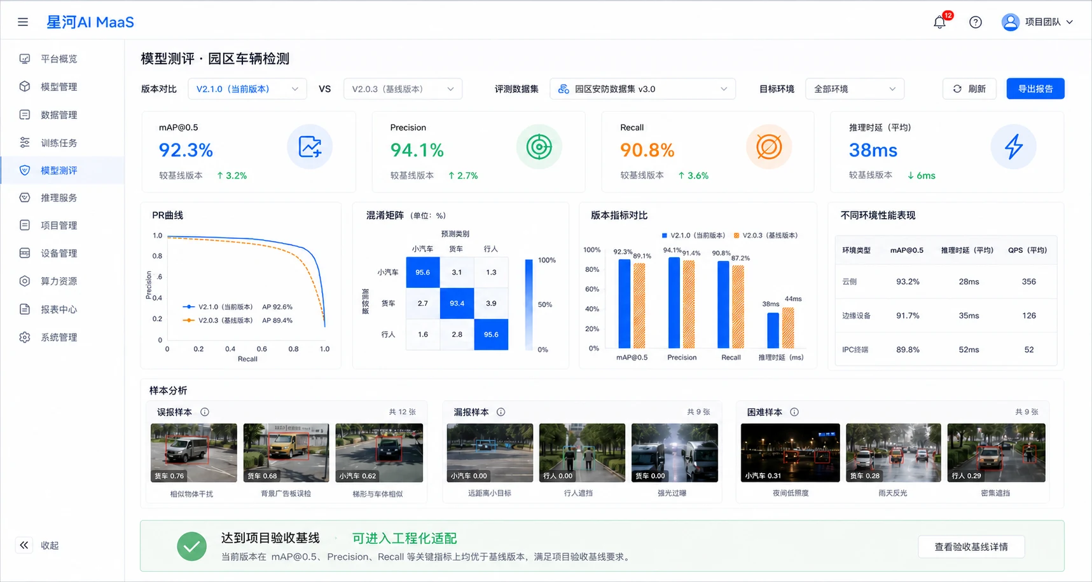1092x582 pixels.
Task: Click the 推理时延 lightning icon
Action: 1014,147
